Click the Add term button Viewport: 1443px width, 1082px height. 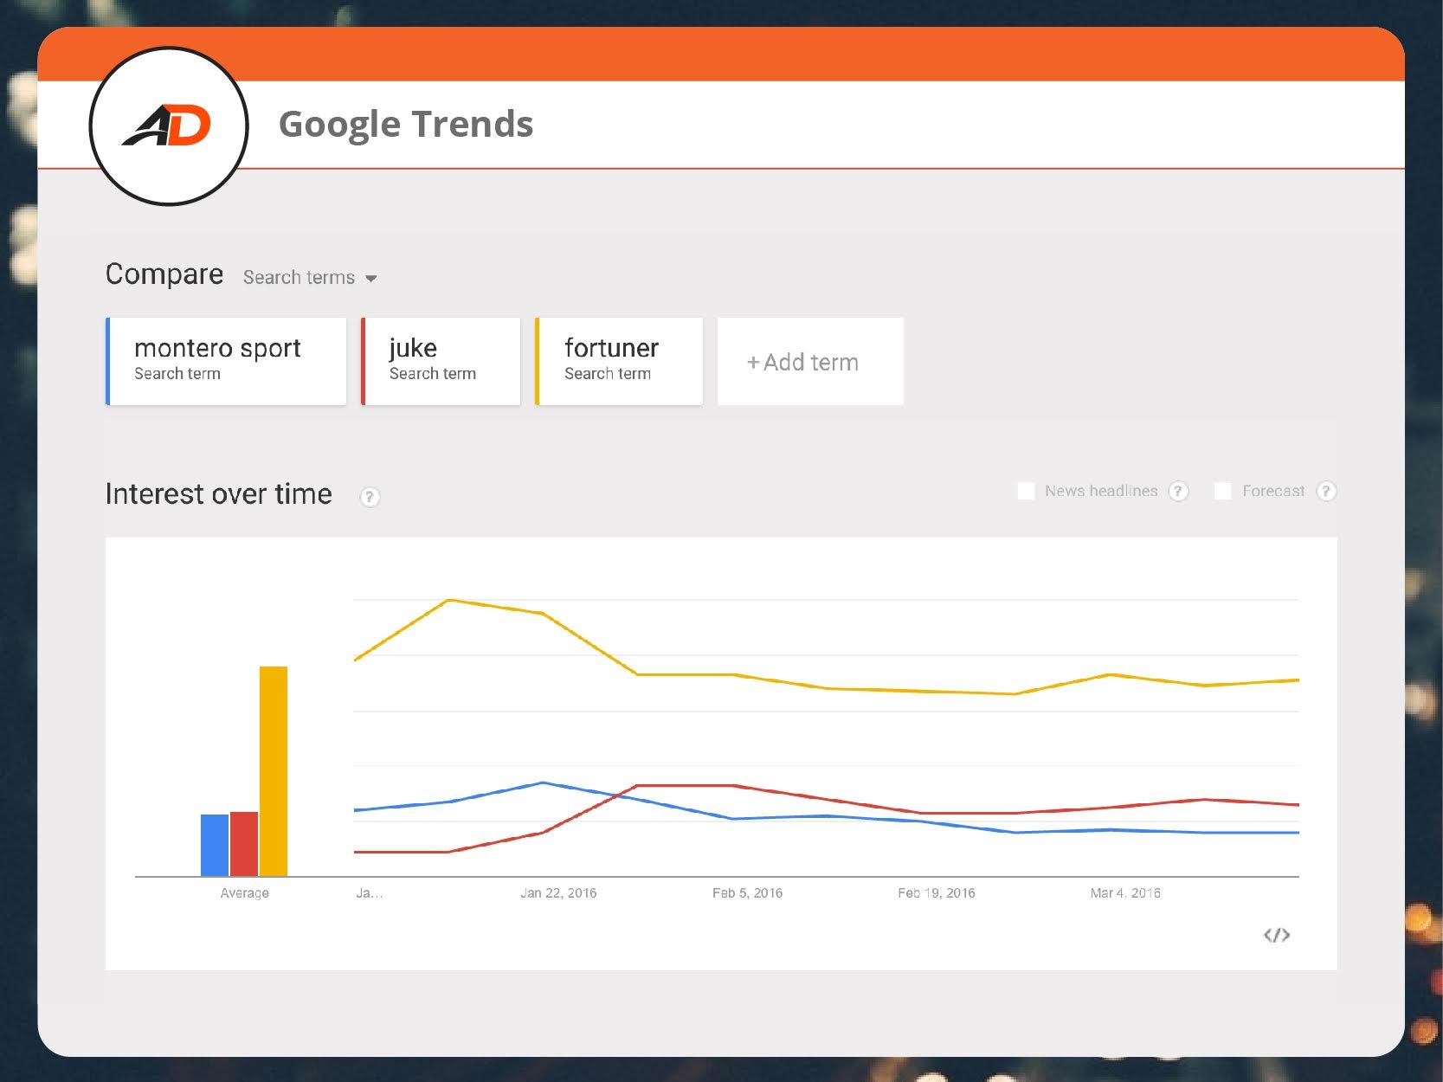(810, 361)
